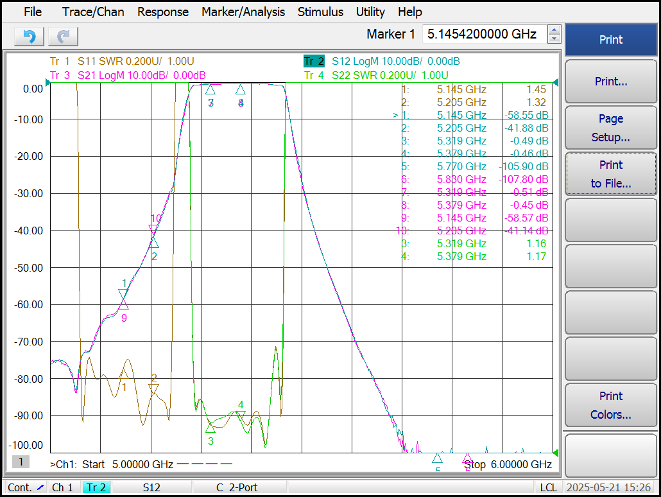This screenshot has width=661, height=497.
Task: Select green marker readout 5.379 GHz 1.17
Action: 474,256
